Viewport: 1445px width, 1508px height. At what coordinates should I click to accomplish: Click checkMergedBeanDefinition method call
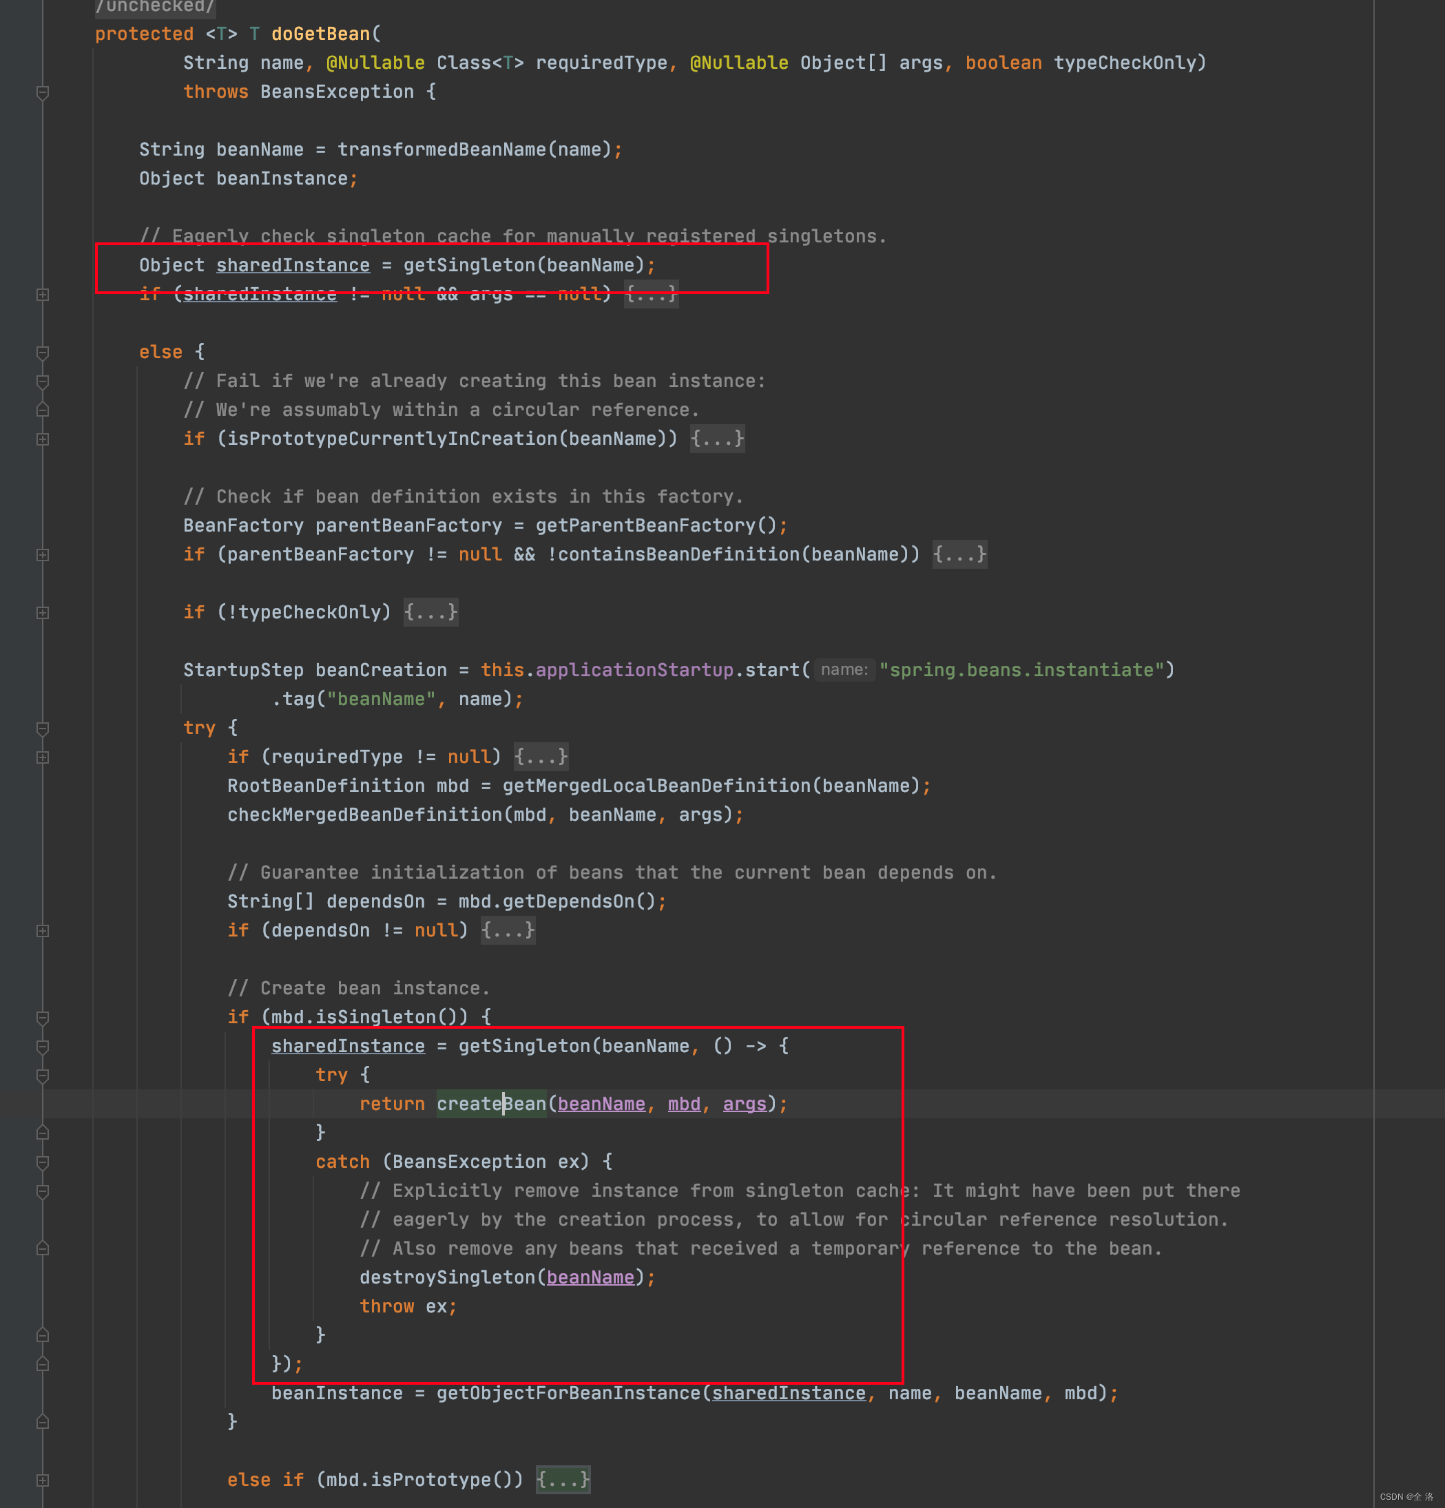click(365, 815)
